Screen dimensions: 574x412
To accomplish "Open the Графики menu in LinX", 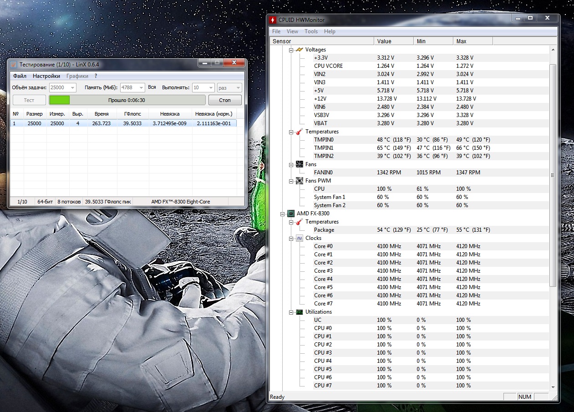I will pyautogui.click(x=77, y=76).
